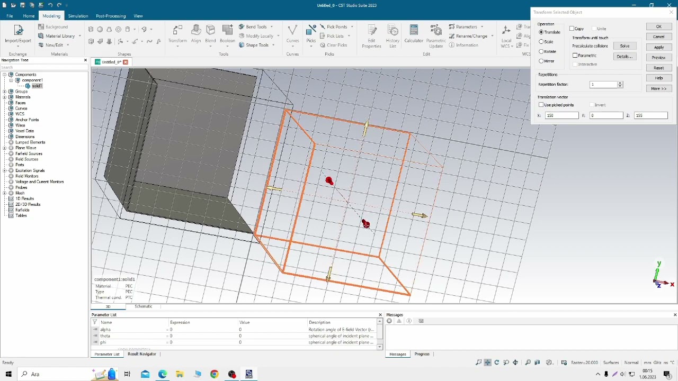Open the Transform tool
The height and width of the screenshot is (381, 678).
177,35
